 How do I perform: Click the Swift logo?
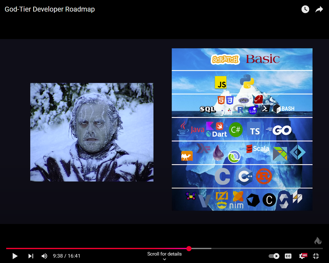[x=220, y=126]
